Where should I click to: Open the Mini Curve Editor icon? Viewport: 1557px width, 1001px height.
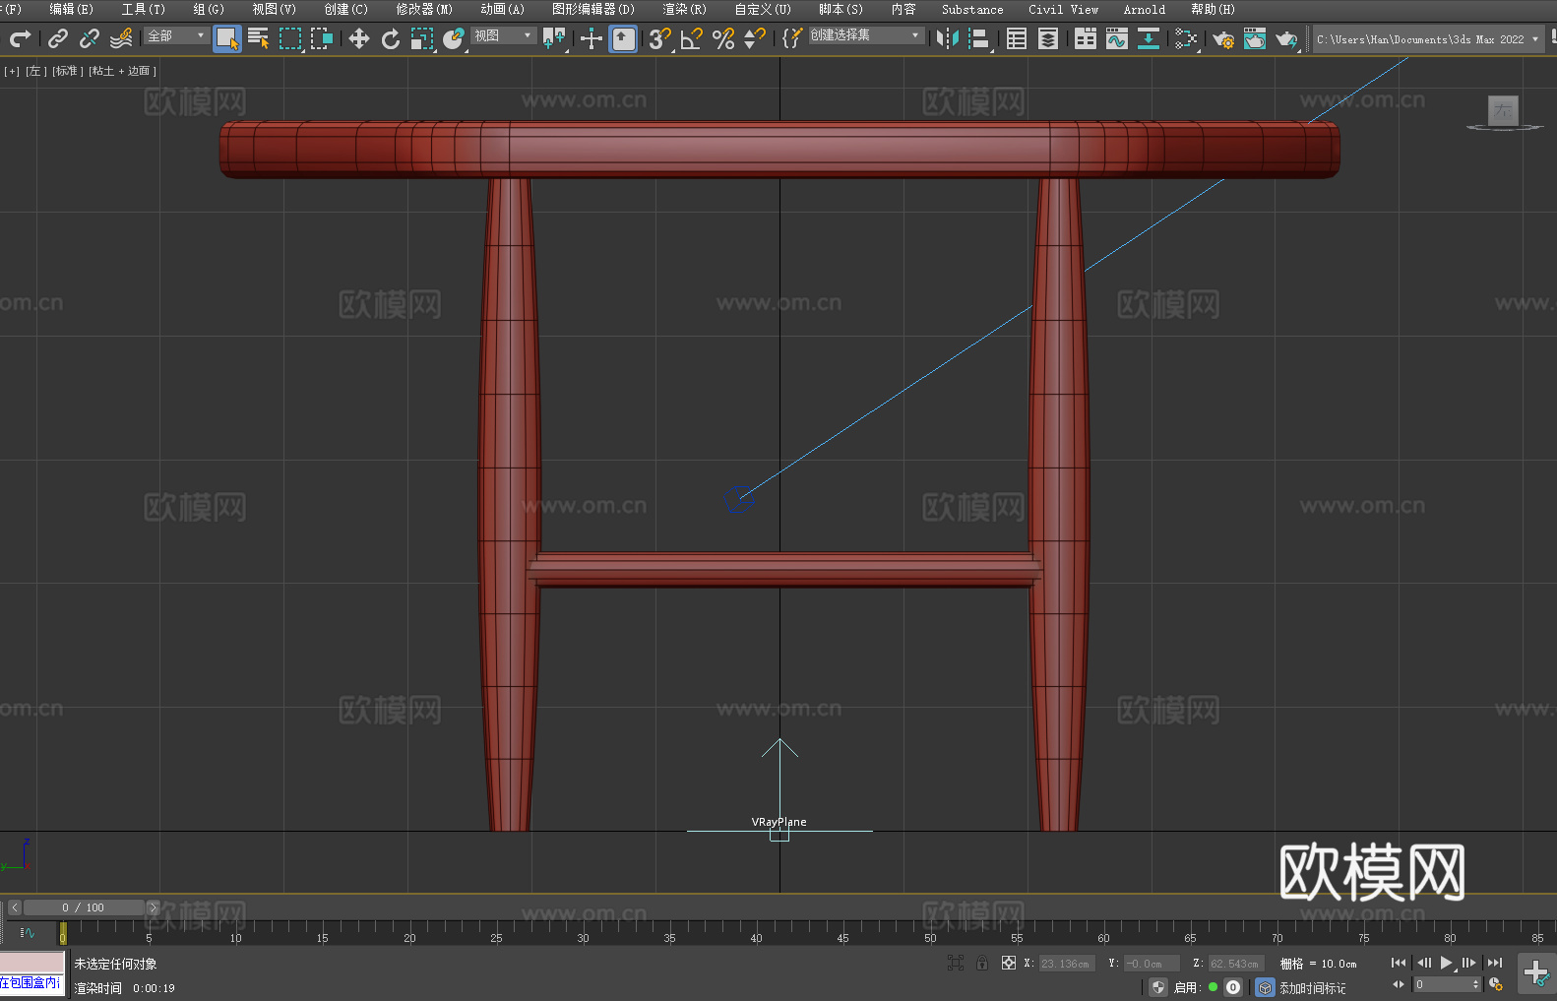coord(28,932)
